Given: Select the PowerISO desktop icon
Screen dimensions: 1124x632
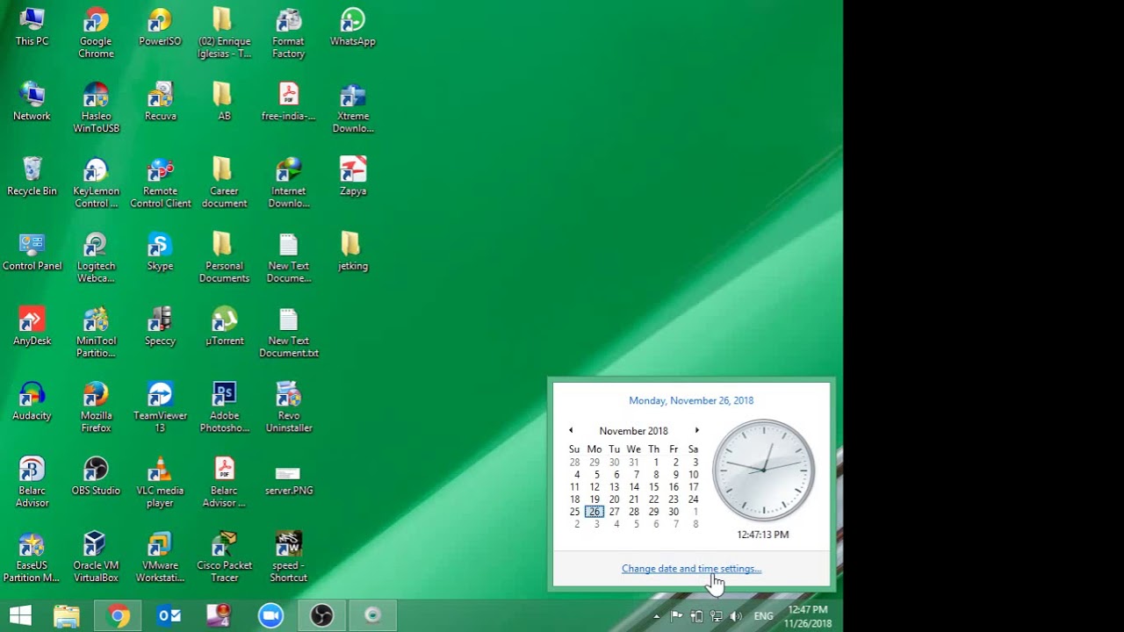Looking at the screenshot, I should [x=160, y=27].
